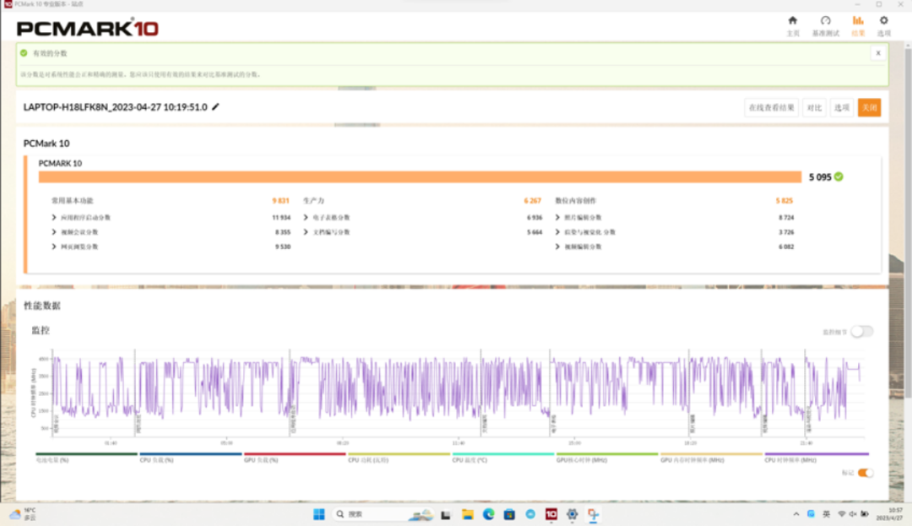The height and width of the screenshot is (526, 912).
Task: Expand the spreadsheet score (电子表格分数) row
Action: pyautogui.click(x=330, y=217)
